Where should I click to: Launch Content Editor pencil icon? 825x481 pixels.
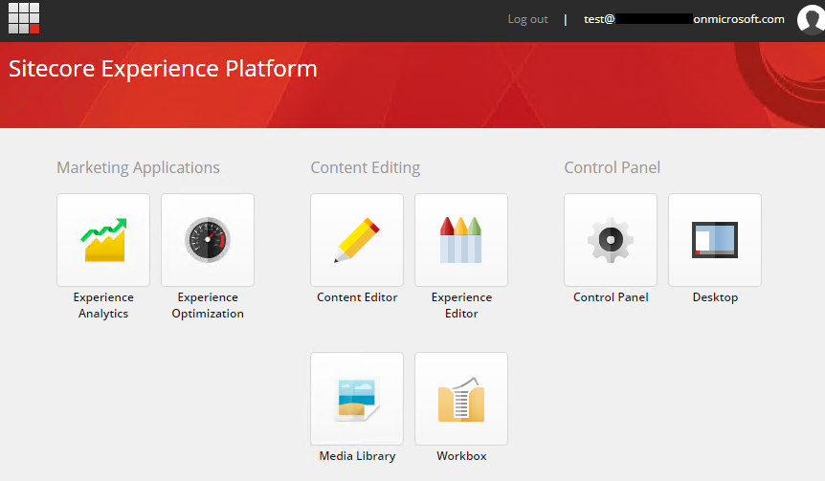tap(357, 240)
